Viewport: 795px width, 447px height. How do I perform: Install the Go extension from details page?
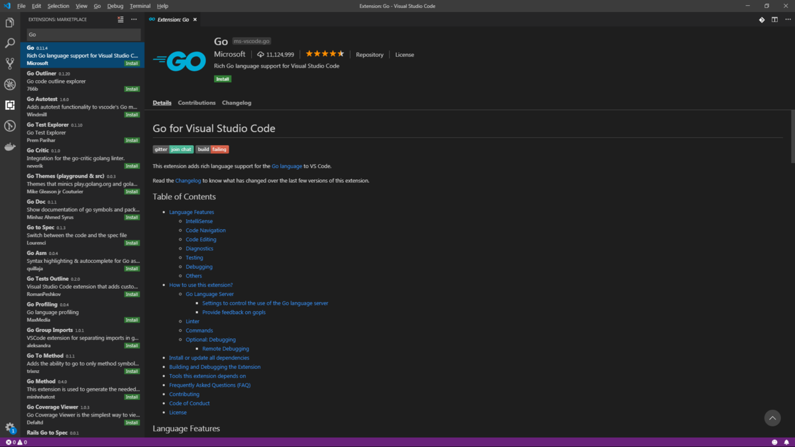(x=223, y=79)
